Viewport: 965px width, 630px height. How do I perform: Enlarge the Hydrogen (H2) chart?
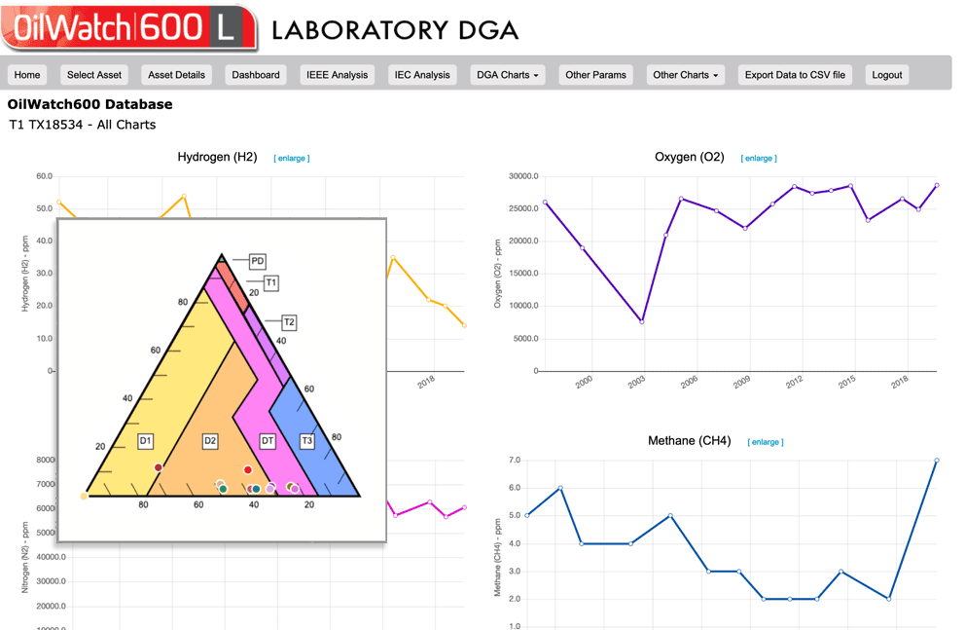coord(292,158)
